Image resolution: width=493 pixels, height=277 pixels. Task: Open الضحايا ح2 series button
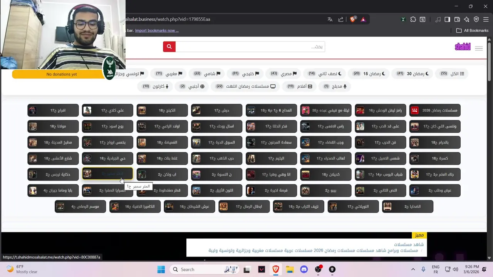click(407, 207)
